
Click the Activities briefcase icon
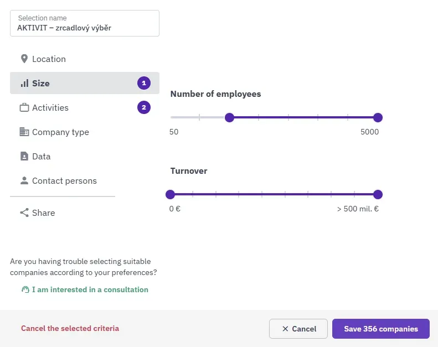pyautogui.click(x=24, y=107)
